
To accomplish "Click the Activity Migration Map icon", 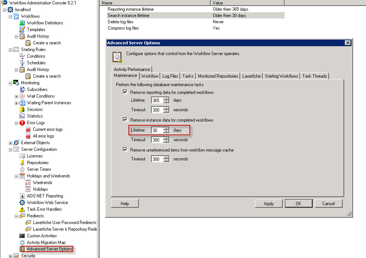I will coord(22,242).
